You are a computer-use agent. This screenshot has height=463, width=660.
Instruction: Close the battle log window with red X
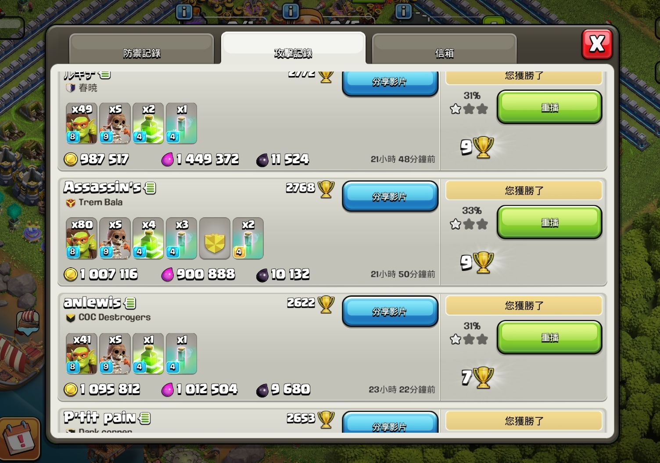click(597, 44)
